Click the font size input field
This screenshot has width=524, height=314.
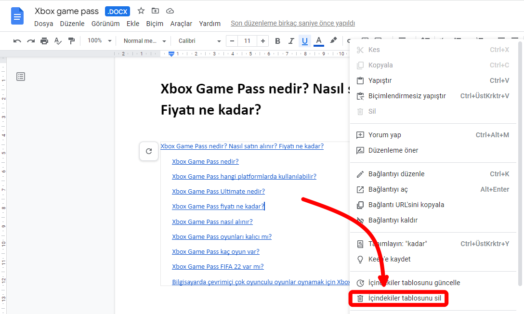(247, 41)
